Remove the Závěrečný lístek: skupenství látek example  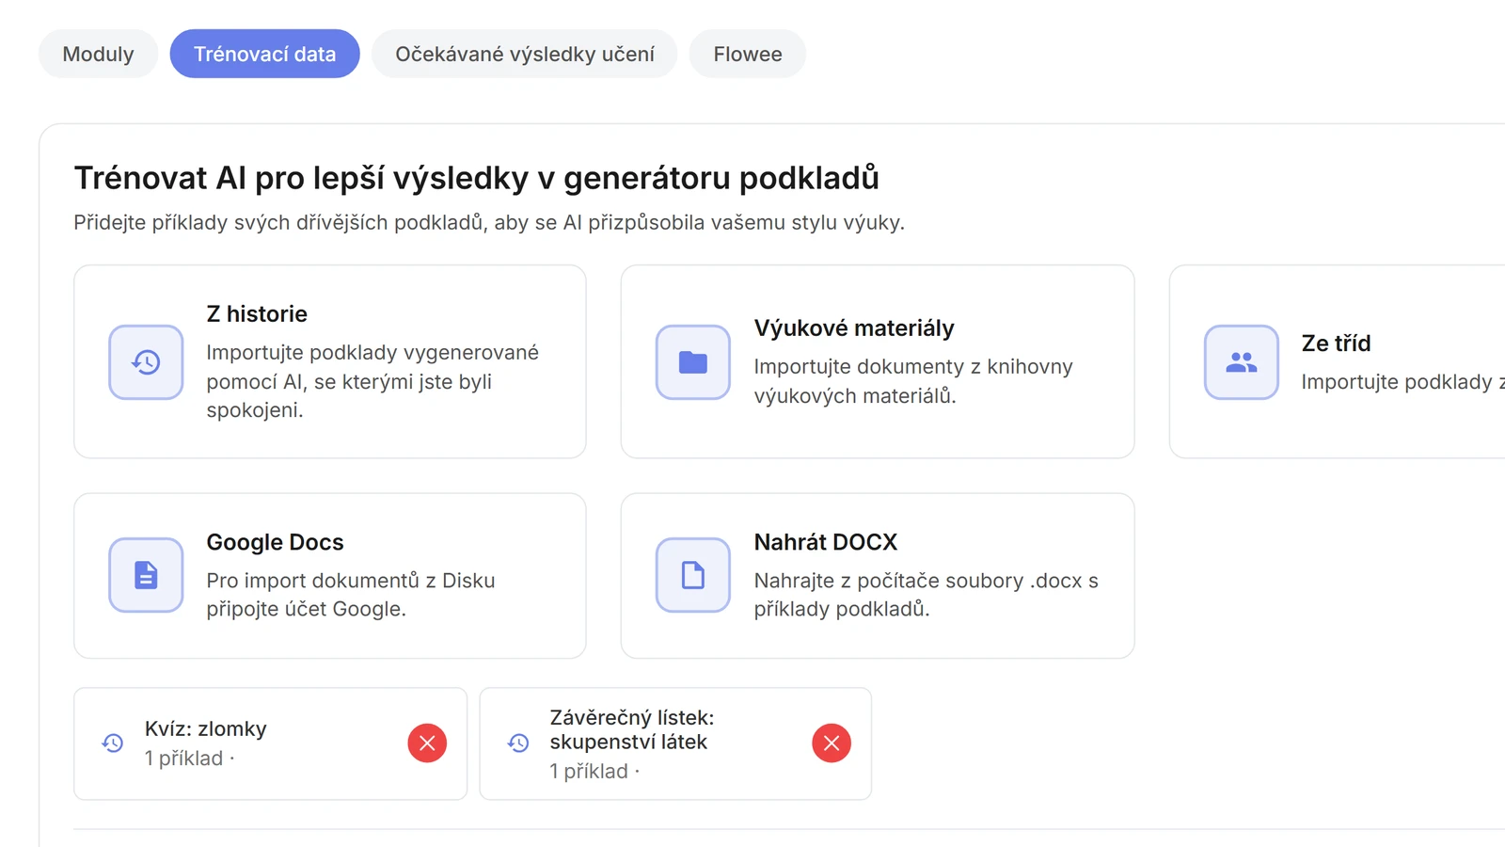coord(832,743)
